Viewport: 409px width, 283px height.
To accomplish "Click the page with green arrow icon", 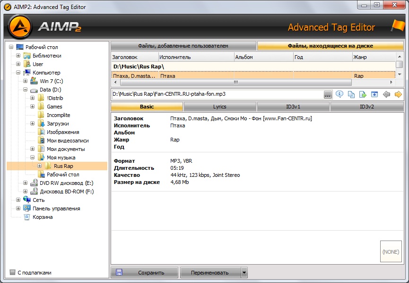I will click(363, 94).
